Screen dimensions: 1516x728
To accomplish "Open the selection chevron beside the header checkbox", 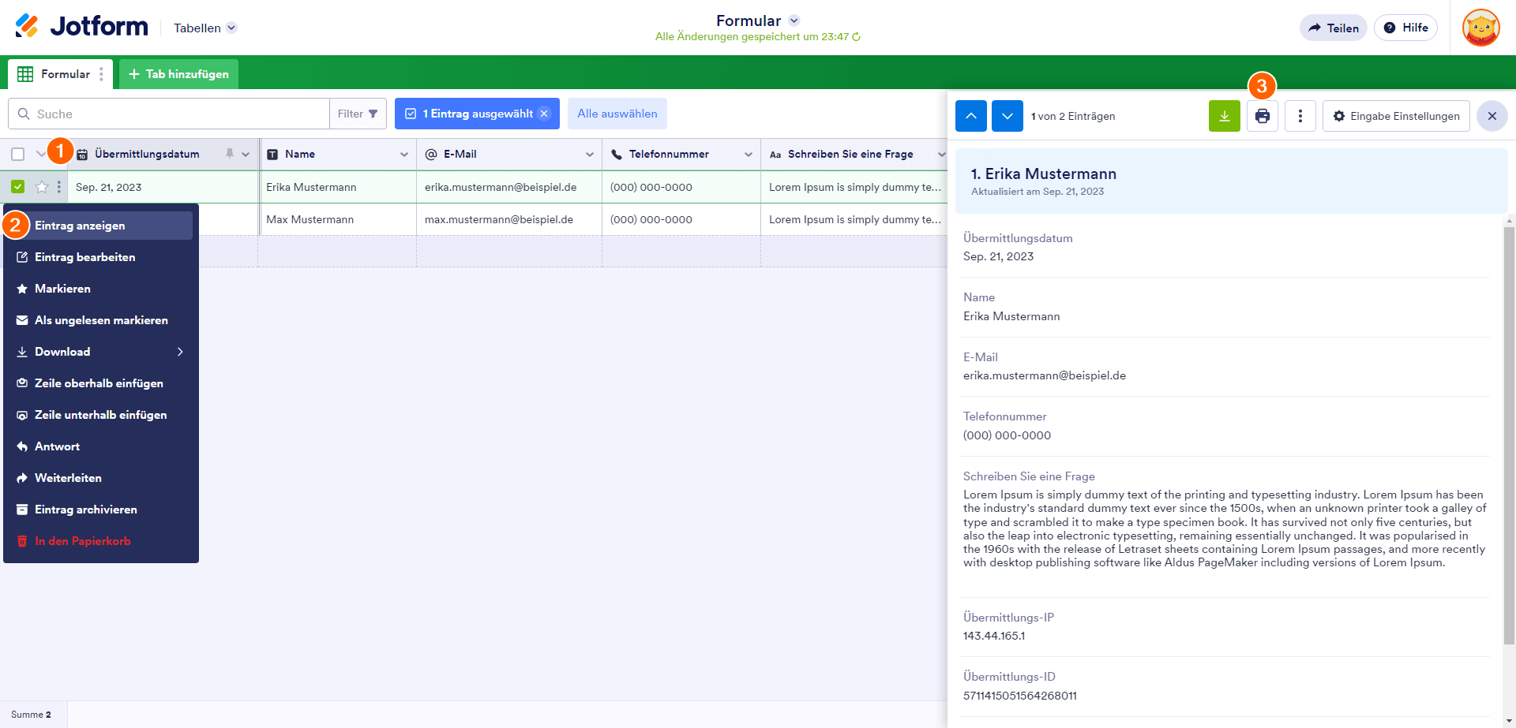I will [40, 154].
